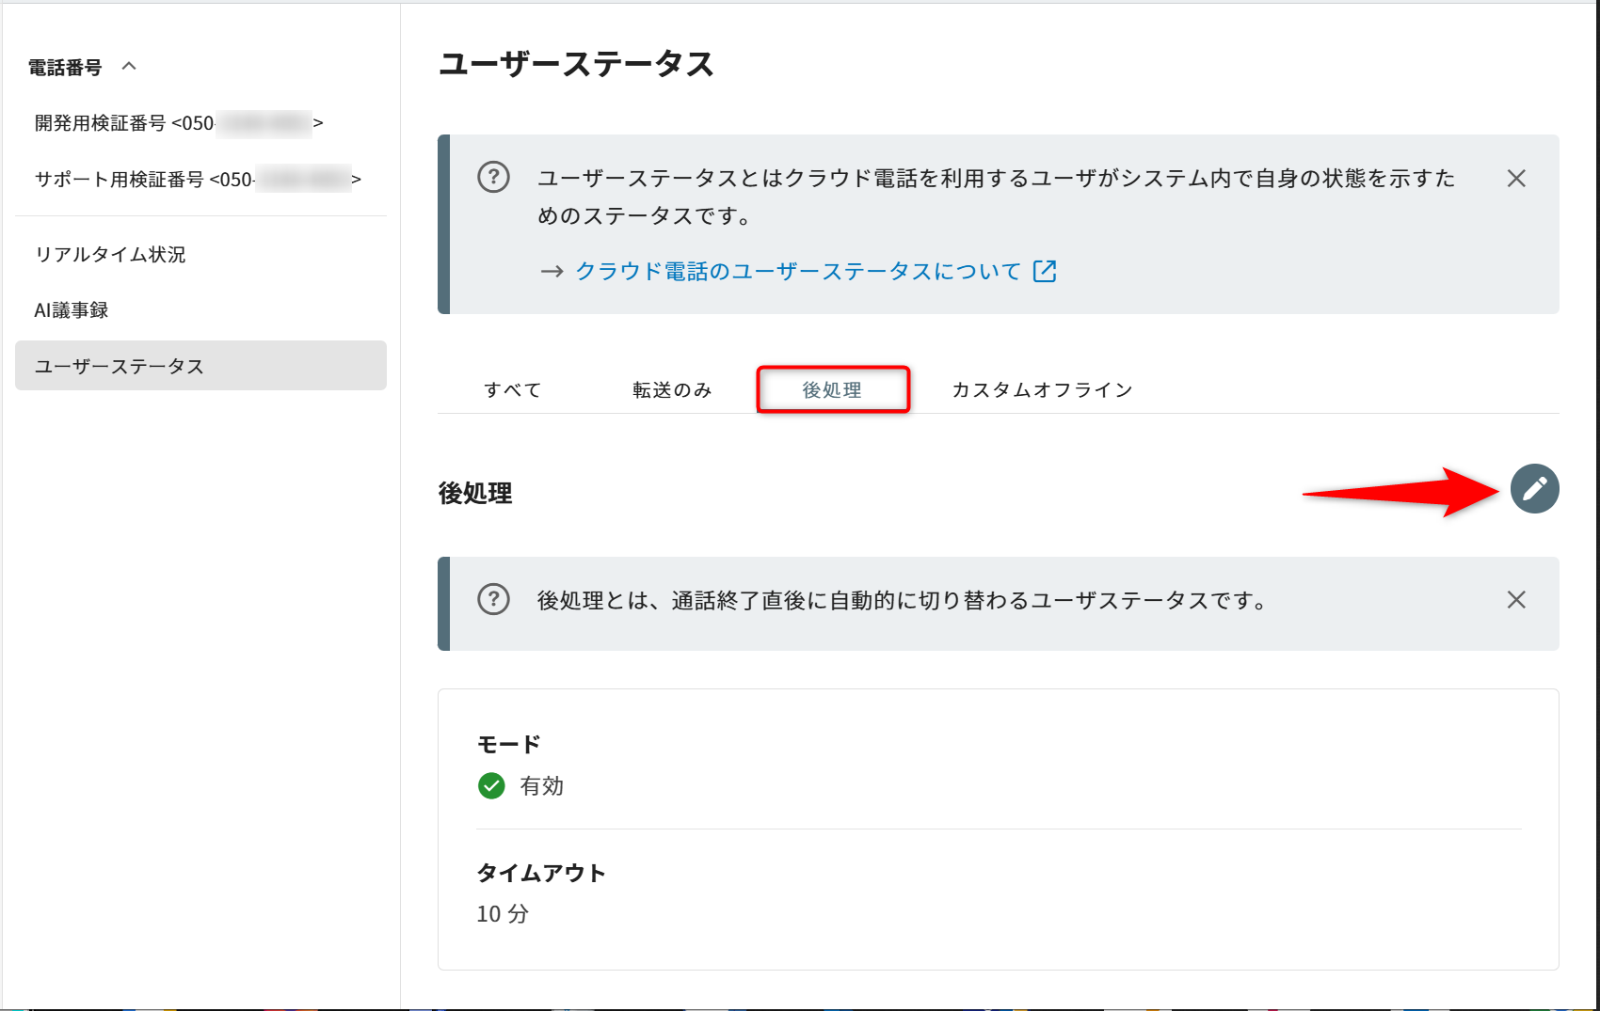Switch to the すべて tab
Image resolution: width=1600 pixels, height=1011 pixels.
pos(513,390)
